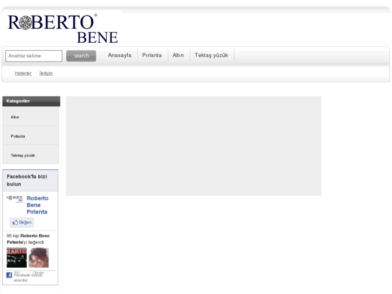Open the Tektaş yüzük navigation menu item
This screenshot has height=294, width=392.
coord(211,56)
